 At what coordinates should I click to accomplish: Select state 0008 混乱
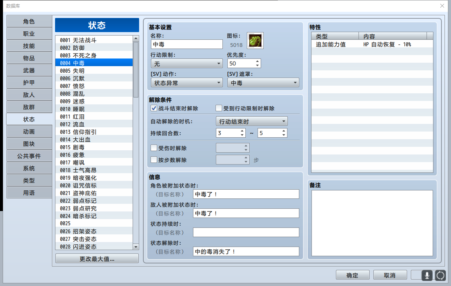coord(94,94)
